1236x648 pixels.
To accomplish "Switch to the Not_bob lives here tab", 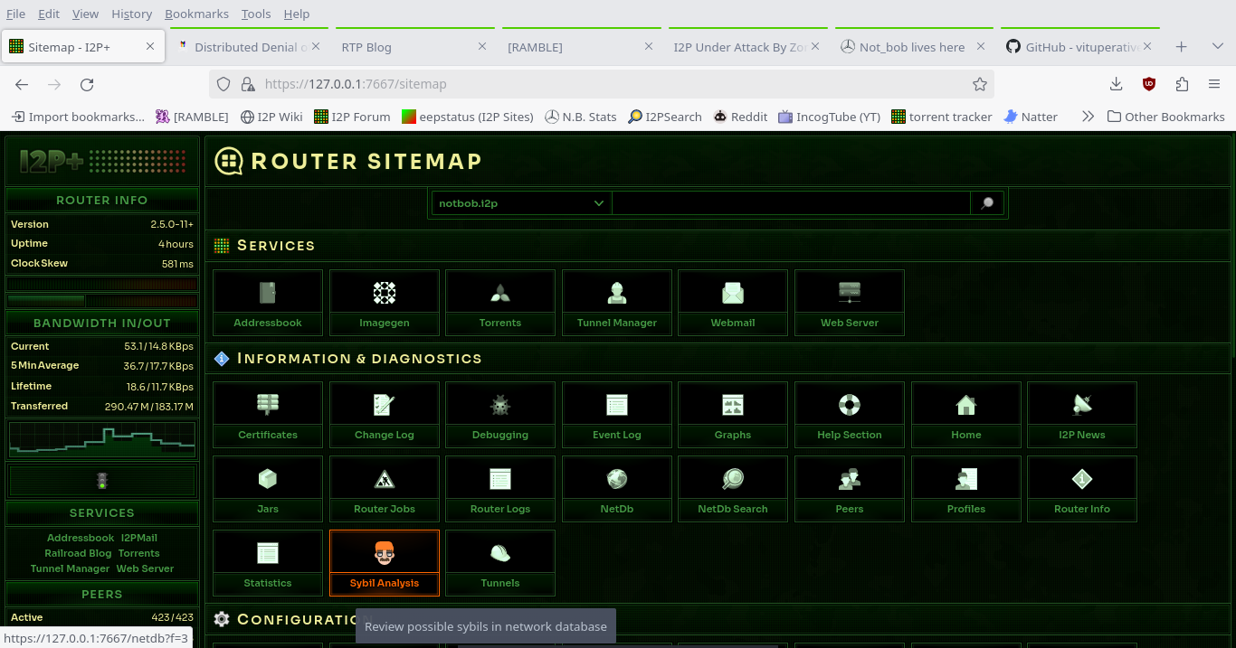I will point(912,47).
